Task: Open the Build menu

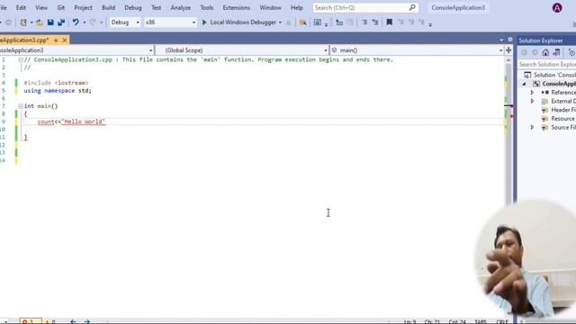Action: click(x=108, y=7)
